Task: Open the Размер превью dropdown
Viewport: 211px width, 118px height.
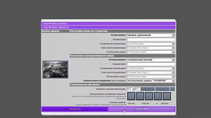Action: point(151,35)
